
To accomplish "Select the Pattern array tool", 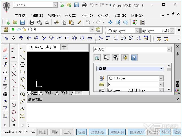I will (5, 94).
